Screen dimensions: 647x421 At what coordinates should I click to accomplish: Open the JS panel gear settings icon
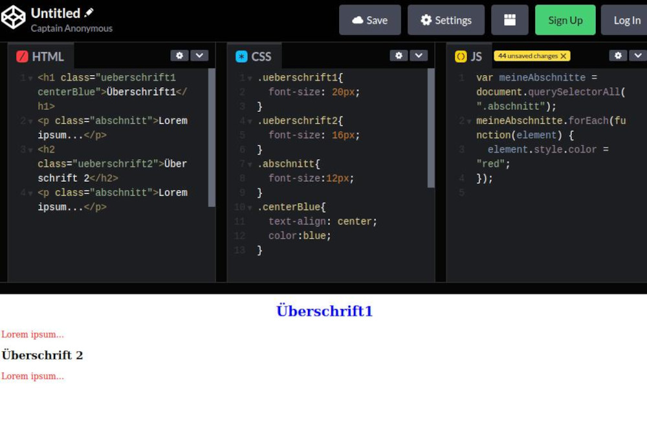point(619,56)
